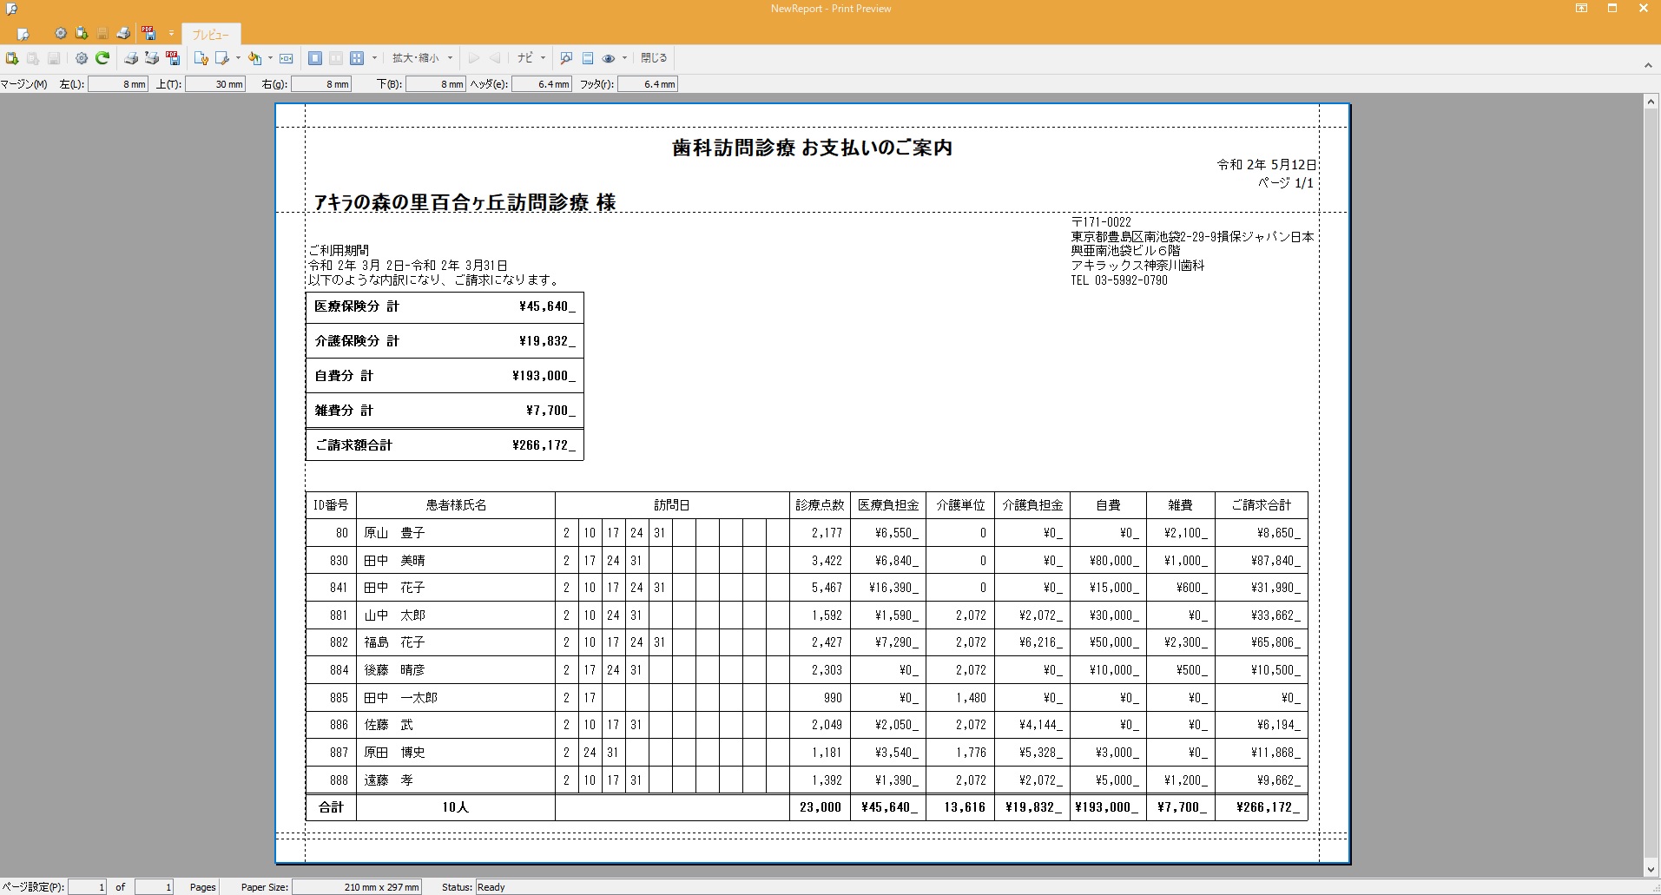The width and height of the screenshot is (1661, 895).
Task: Click the 上(T) top margin input field
Action: tap(215, 84)
